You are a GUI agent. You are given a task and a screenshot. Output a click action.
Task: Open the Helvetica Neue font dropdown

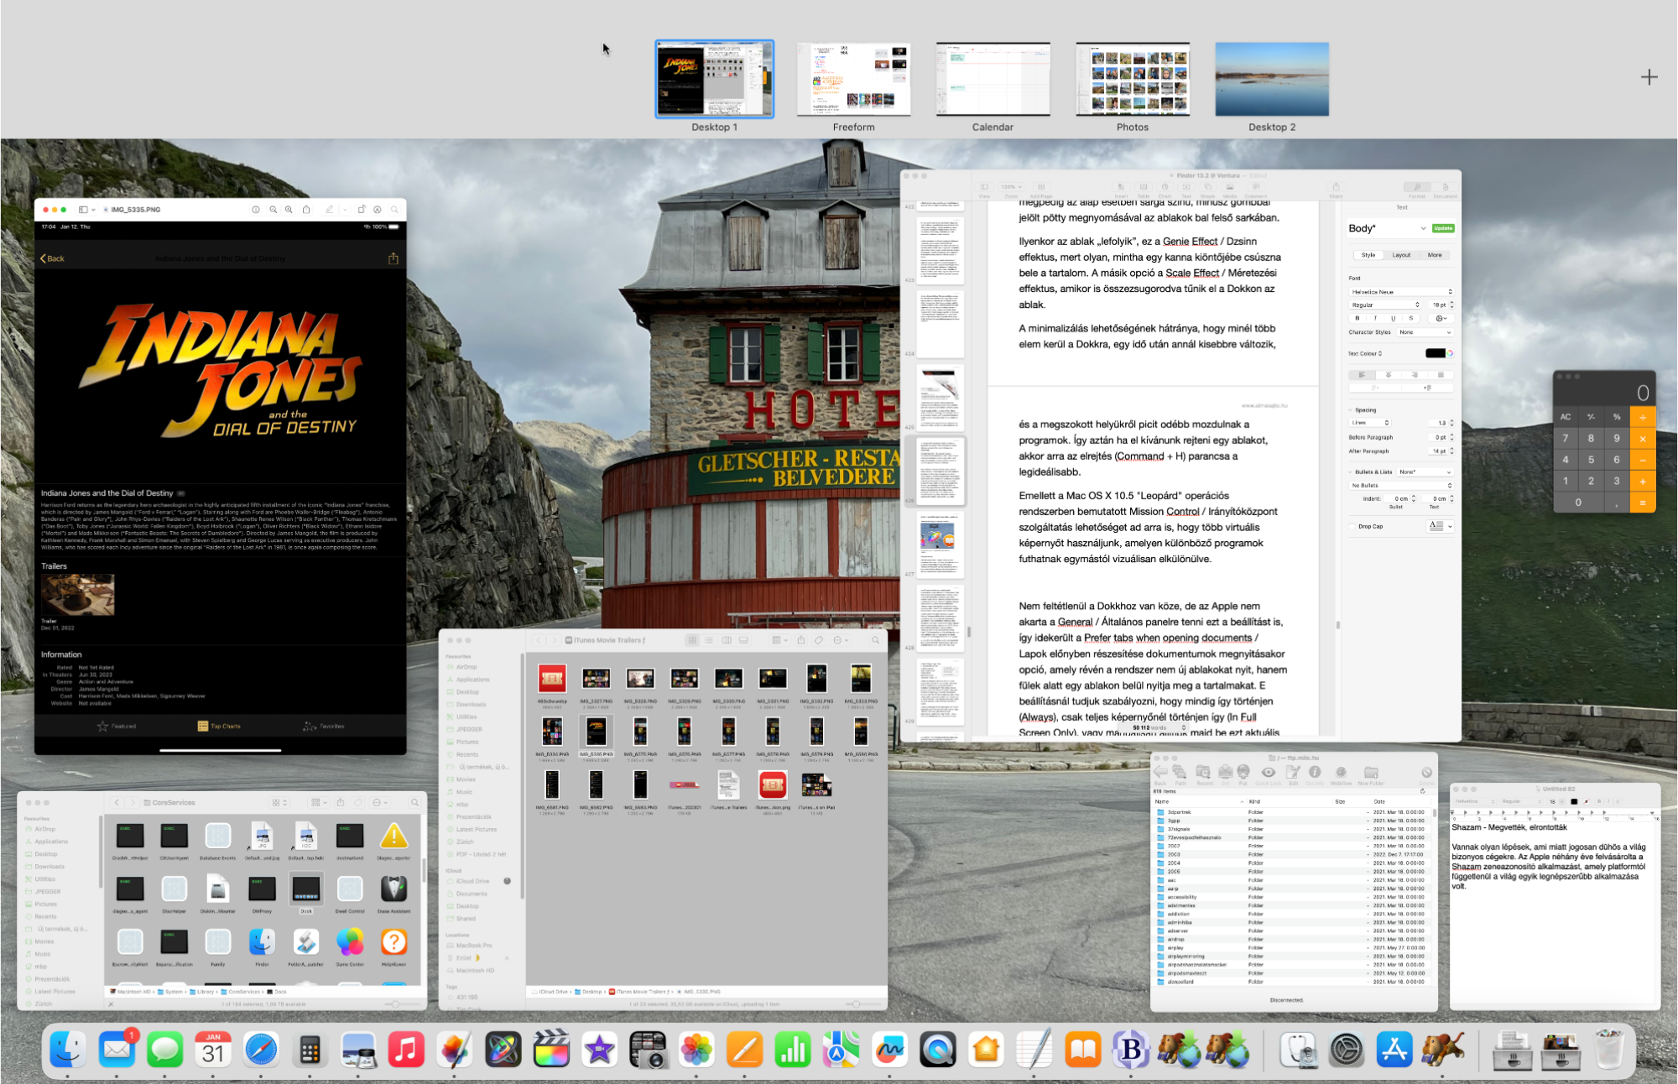pyautogui.click(x=1401, y=292)
